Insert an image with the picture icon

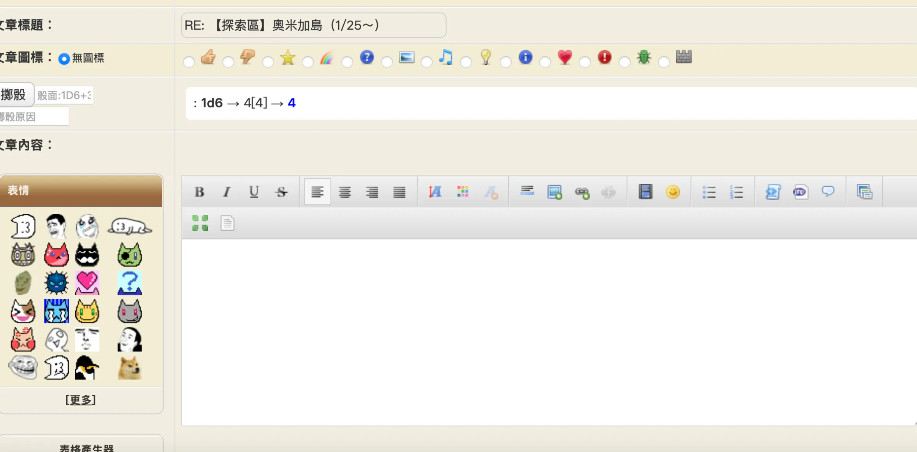click(x=554, y=192)
